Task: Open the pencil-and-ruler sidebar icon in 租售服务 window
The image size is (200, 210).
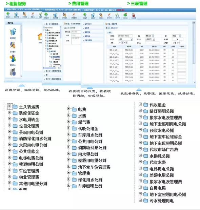Action: 13,45
